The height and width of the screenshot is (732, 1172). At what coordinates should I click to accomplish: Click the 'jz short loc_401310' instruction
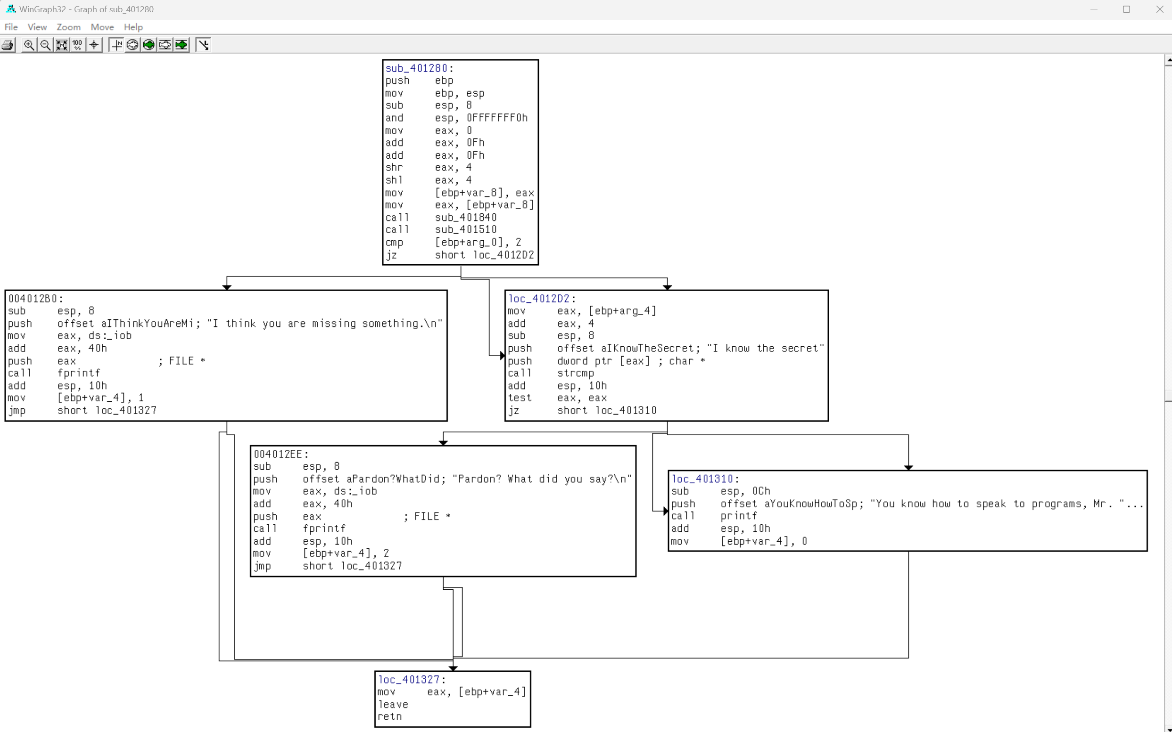click(582, 411)
